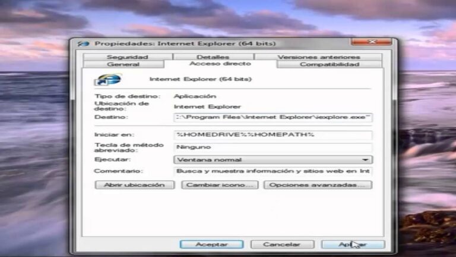Confirm with the Aceptar button
The height and width of the screenshot is (257, 456).
pyautogui.click(x=211, y=245)
